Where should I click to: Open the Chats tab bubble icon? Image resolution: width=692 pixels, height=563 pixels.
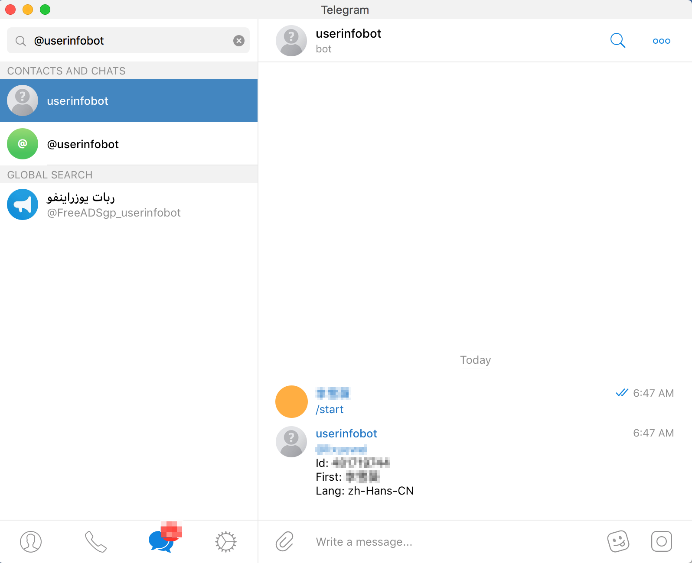click(x=161, y=542)
